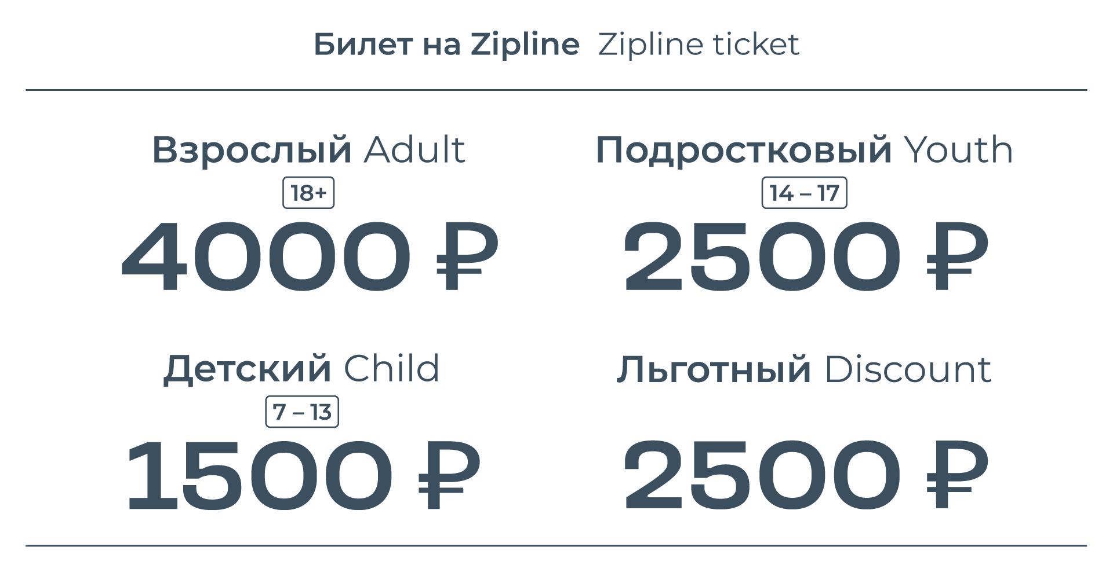This screenshot has width=1113, height=587.
Task: Choose the "Льготный" ticket label
Action: [x=714, y=369]
